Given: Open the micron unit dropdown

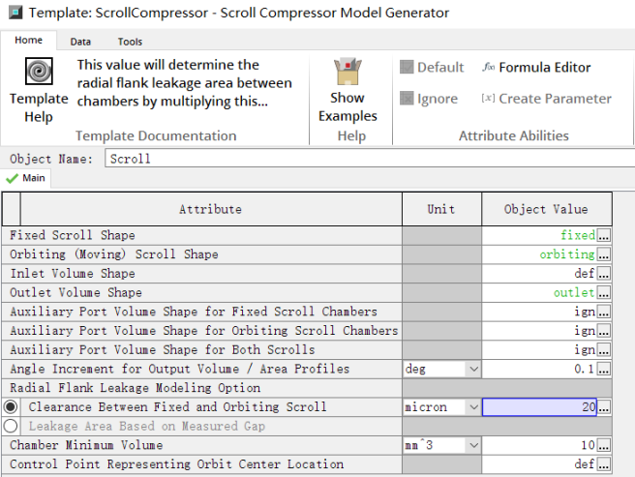Looking at the screenshot, I should (473, 407).
